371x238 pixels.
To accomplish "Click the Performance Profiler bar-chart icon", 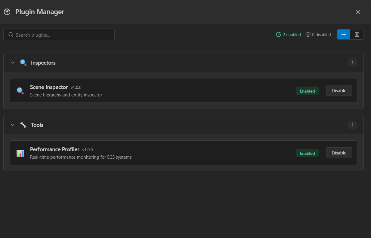I will [20, 153].
